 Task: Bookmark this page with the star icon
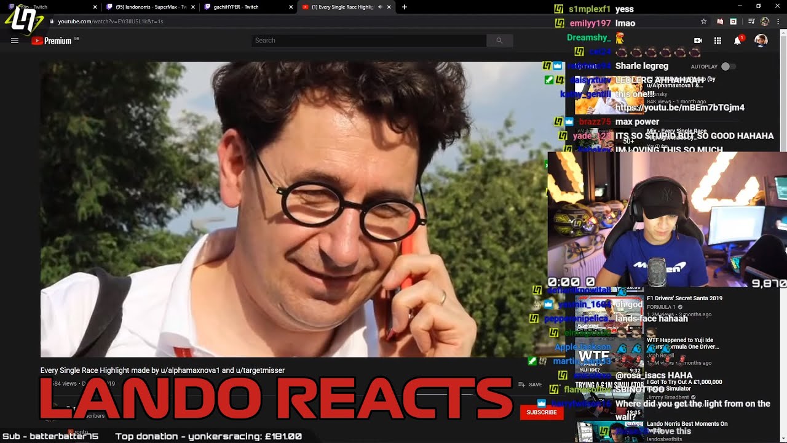703,22
